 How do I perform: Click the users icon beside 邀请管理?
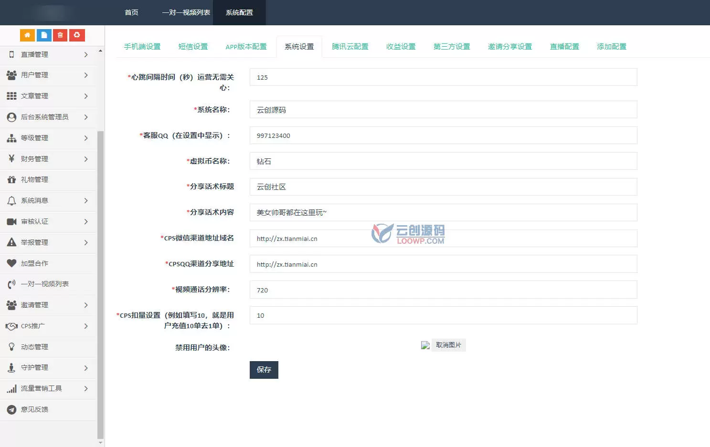point(11,305)
